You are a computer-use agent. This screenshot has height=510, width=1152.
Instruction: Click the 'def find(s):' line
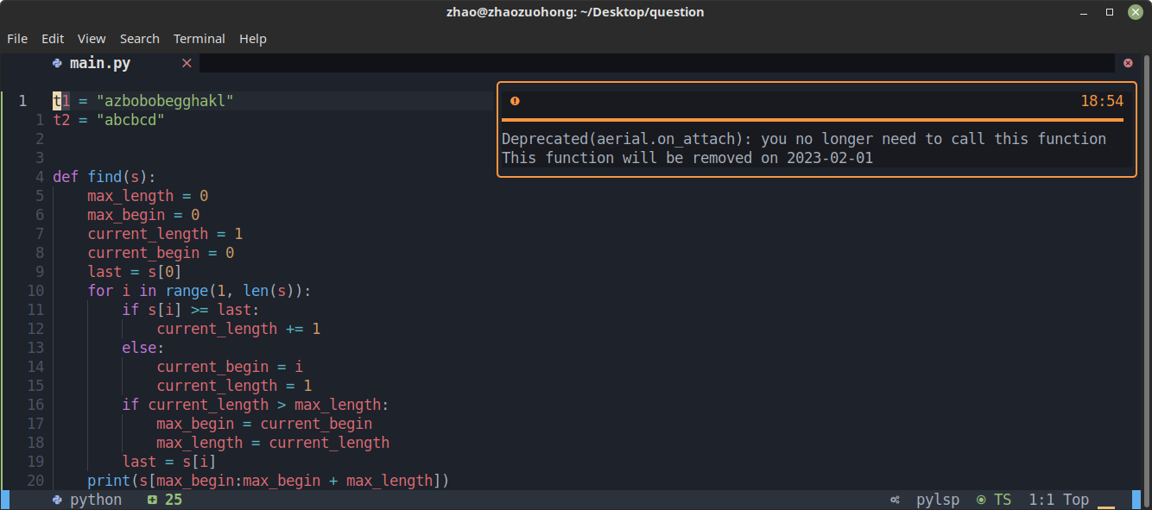(x=104, y=177)
